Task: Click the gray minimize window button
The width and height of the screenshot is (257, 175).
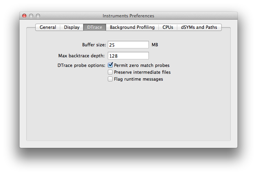Action: pyautogui.click(x=31, y=16)
